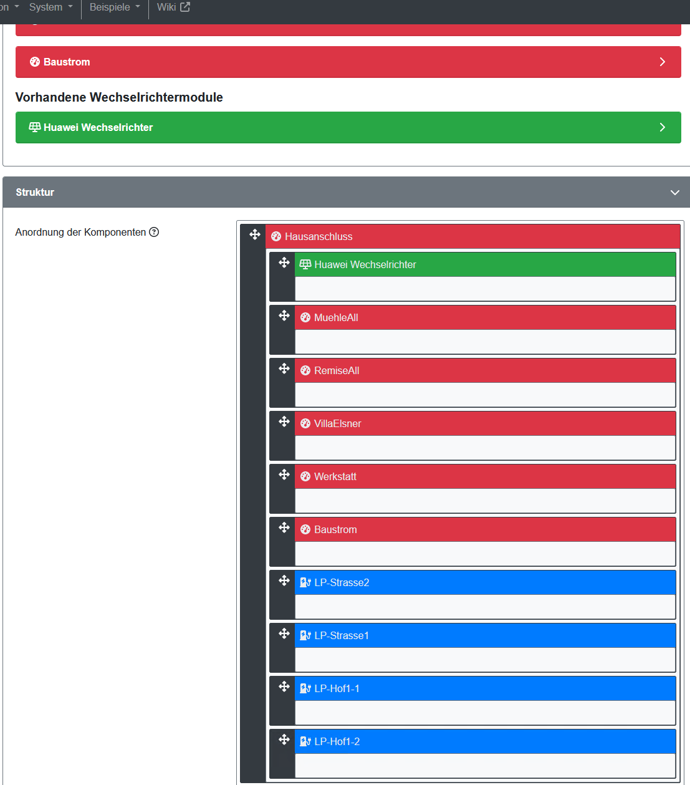Select Baustrom in the structure tree
Screen dimensions: 690x785
(485, 529)
